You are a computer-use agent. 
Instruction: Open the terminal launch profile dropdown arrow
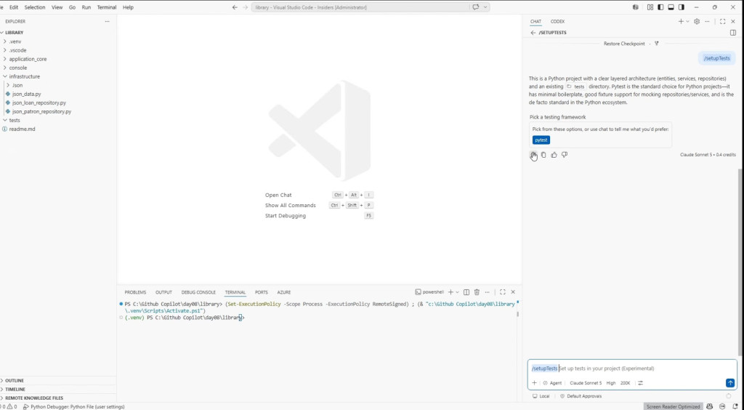[x=458, y=292]
